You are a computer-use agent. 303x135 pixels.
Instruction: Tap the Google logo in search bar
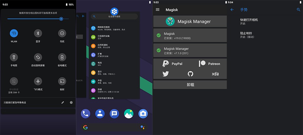coord(85,127)
